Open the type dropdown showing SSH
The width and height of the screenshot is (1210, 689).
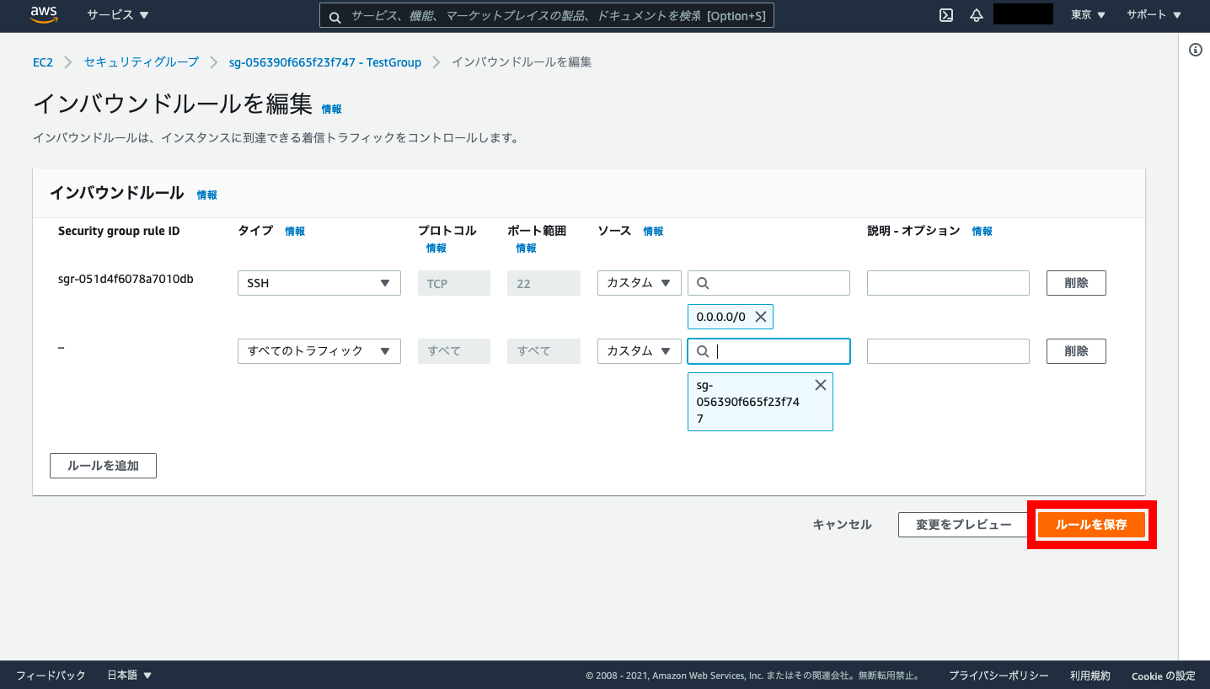click(x=319, y=283)
